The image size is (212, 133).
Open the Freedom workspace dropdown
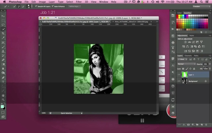point(201,6)
